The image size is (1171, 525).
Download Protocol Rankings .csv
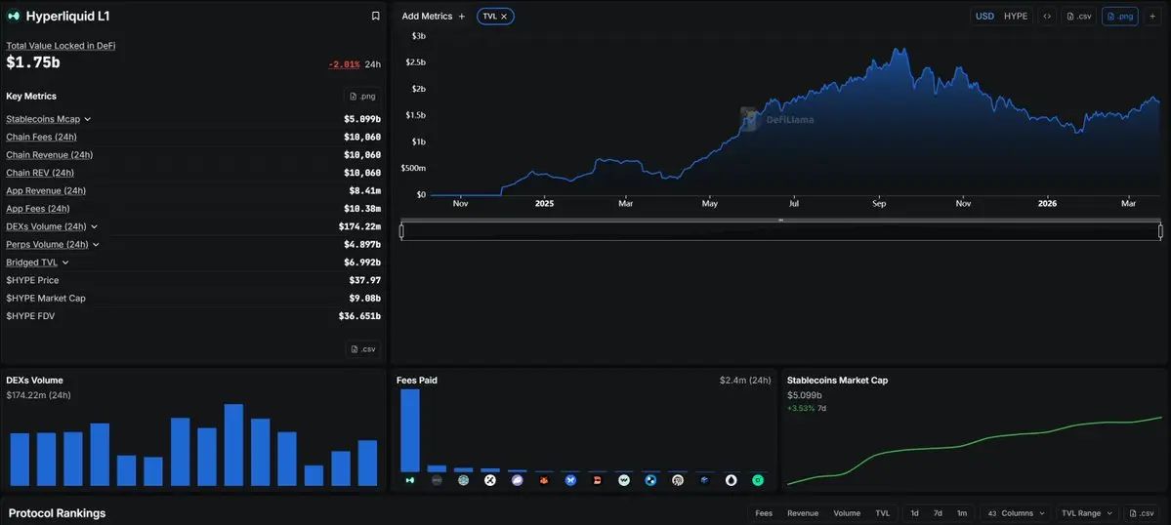click(x=1142, y=513)
